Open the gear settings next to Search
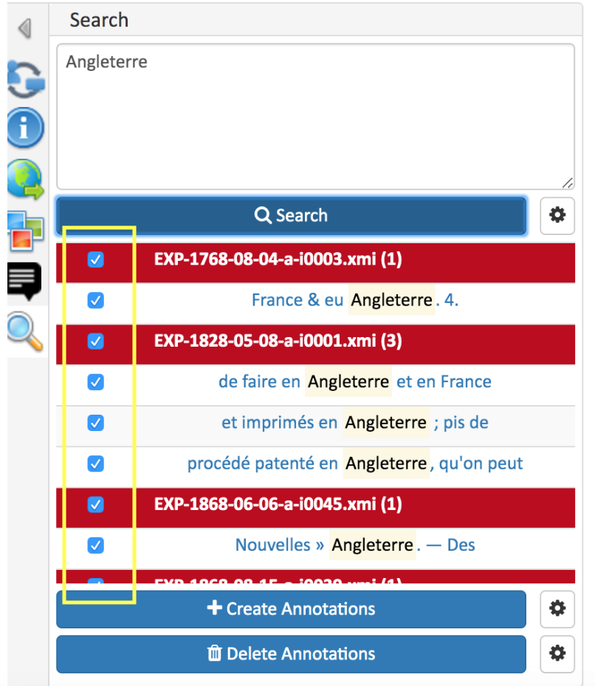595x686 pixels. coord(557,215)
